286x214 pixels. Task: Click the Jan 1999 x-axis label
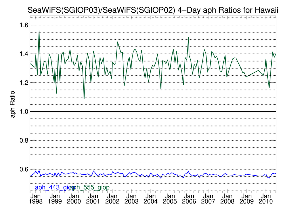pyautogui.click(x=55, y=199)
